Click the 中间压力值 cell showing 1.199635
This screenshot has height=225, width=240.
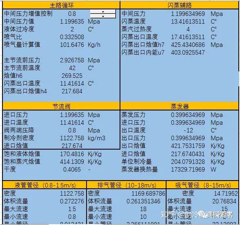coord(72,22)
